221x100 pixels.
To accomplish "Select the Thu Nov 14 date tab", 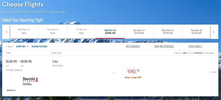I will click(x=53, y=31).
